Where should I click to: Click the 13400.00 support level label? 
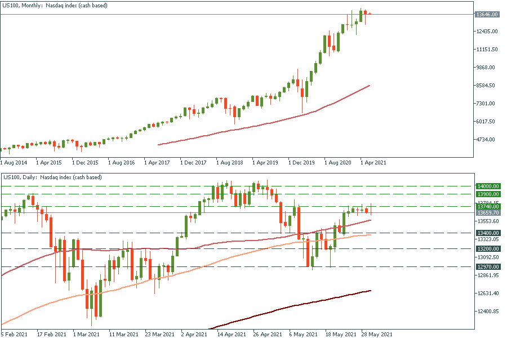tap(488, 233)
